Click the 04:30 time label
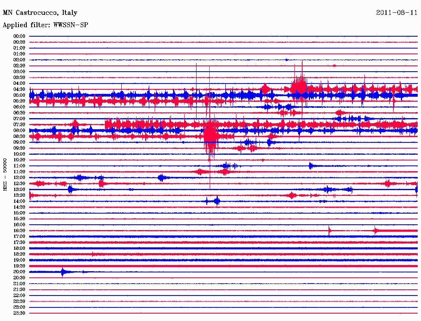Viewport: 421px width, 321px height. click(x=19, y=89)
